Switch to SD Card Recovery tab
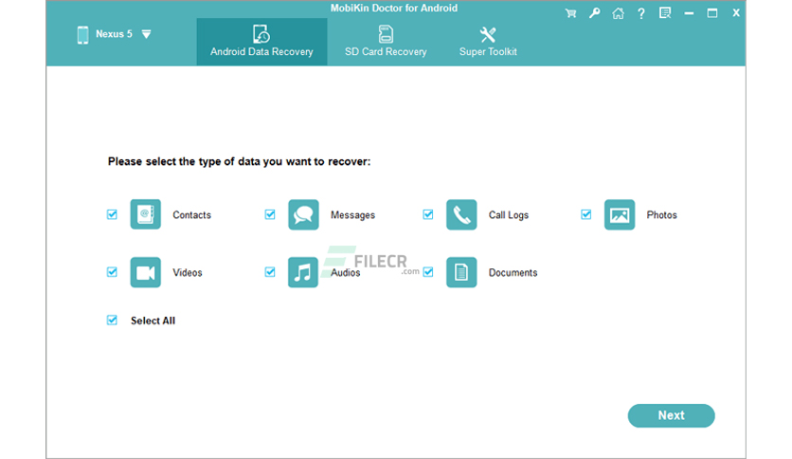 (x=386, y=42)
